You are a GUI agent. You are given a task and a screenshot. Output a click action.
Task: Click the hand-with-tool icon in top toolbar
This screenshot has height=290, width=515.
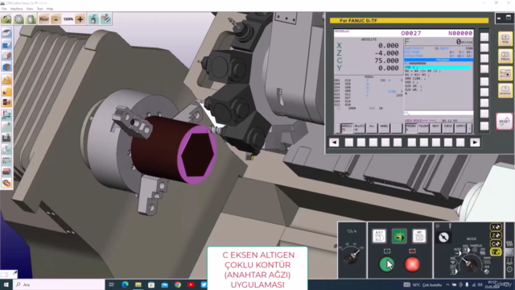pyautogui.click(x=105, y=19)
